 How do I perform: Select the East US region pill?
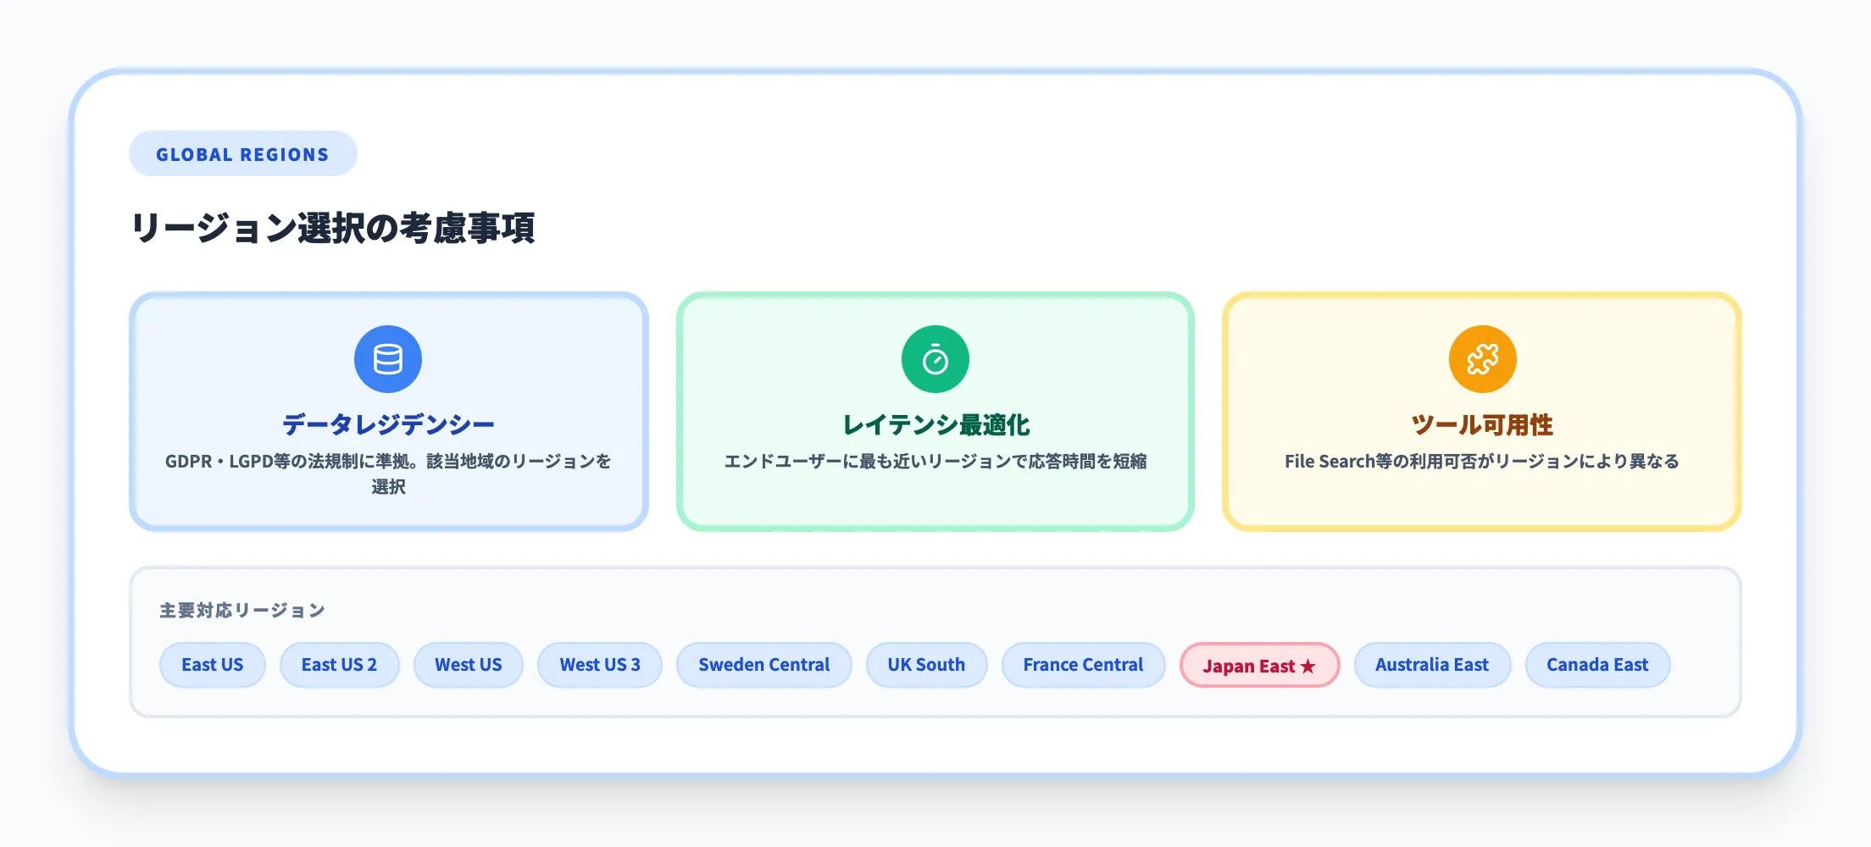point(212,665)
